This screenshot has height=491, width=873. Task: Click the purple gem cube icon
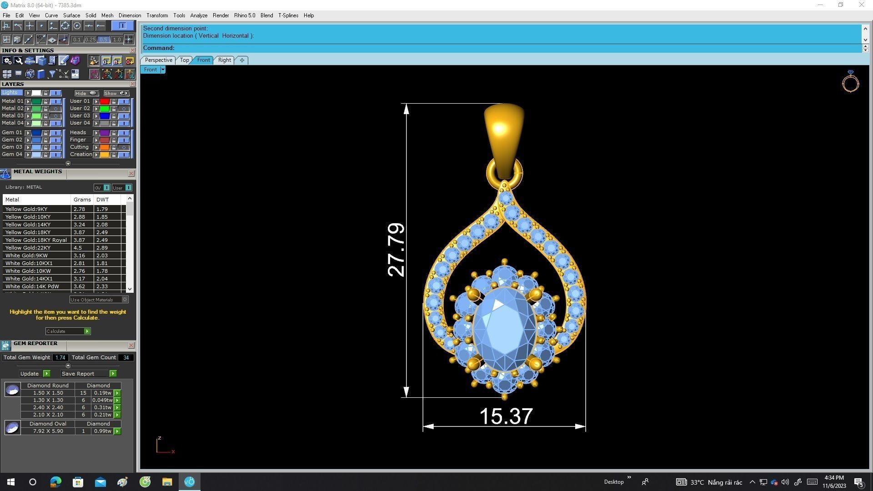[75, 60]
